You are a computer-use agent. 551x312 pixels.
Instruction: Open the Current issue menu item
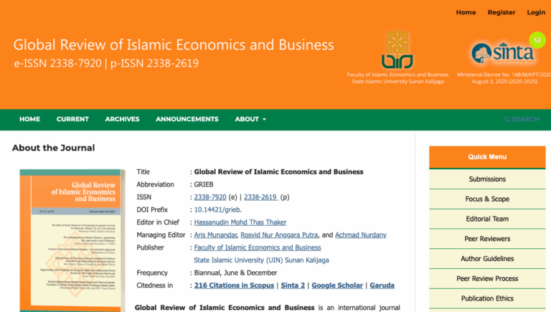pos(72,119)
